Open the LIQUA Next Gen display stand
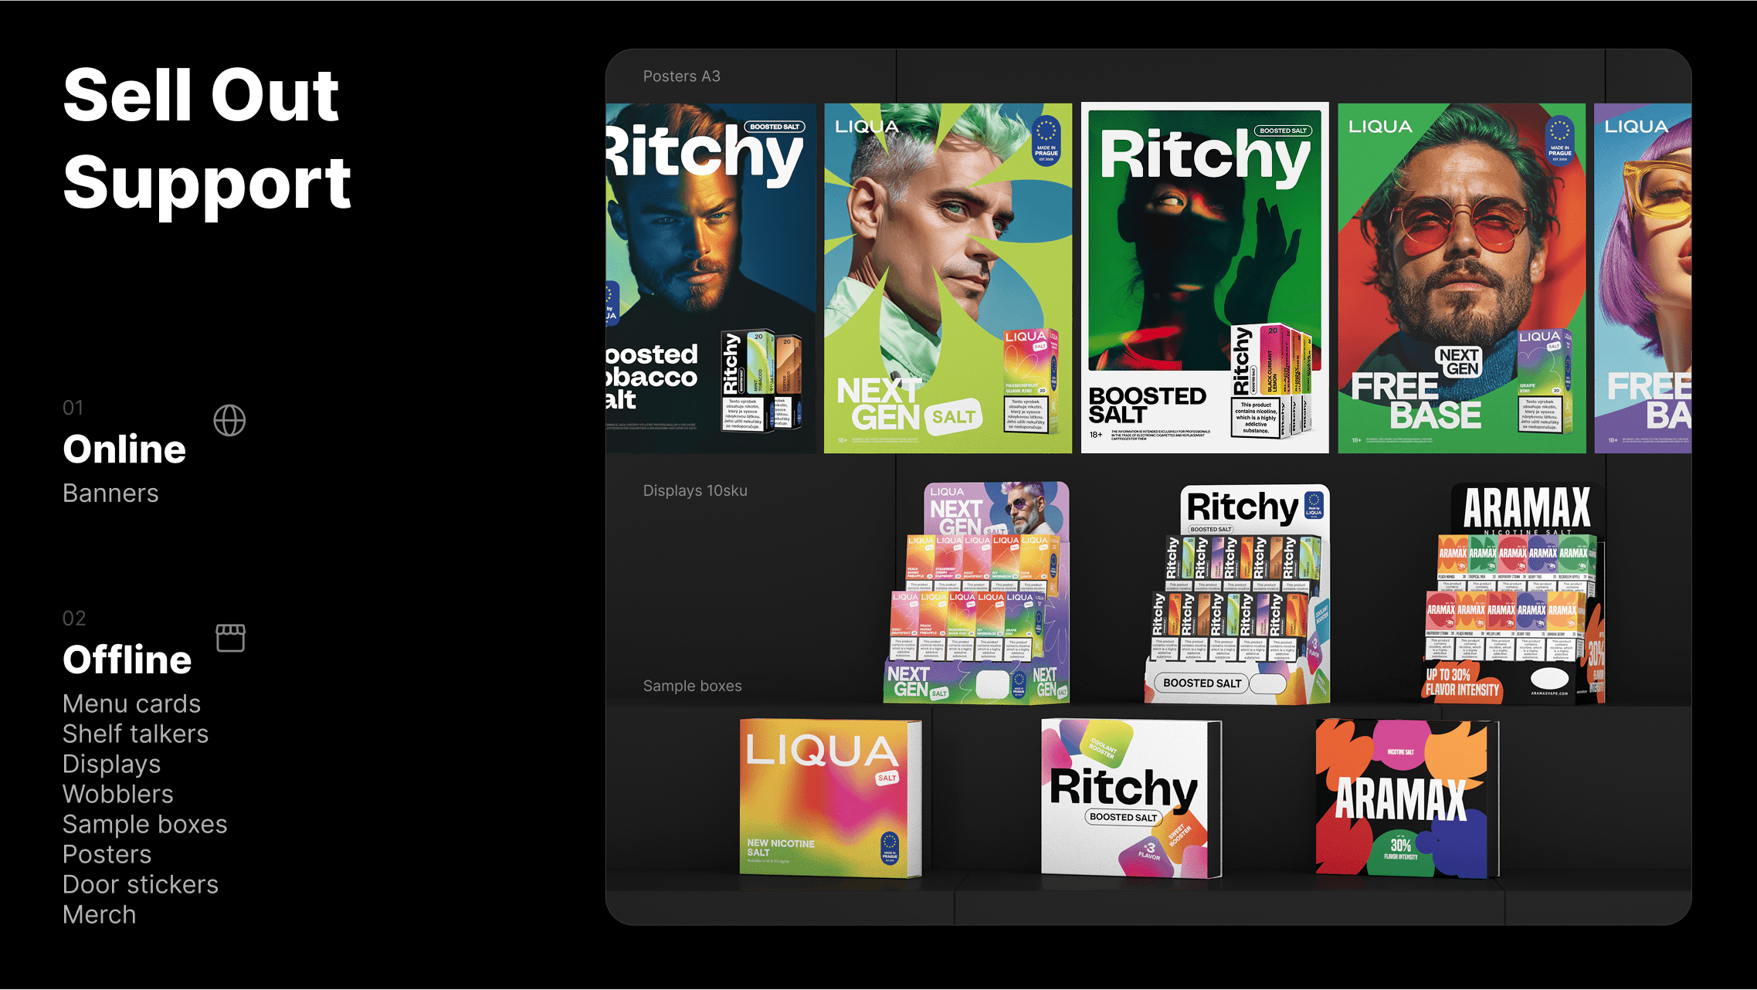The image size is (1757, 990). click(x=977, y=593)
